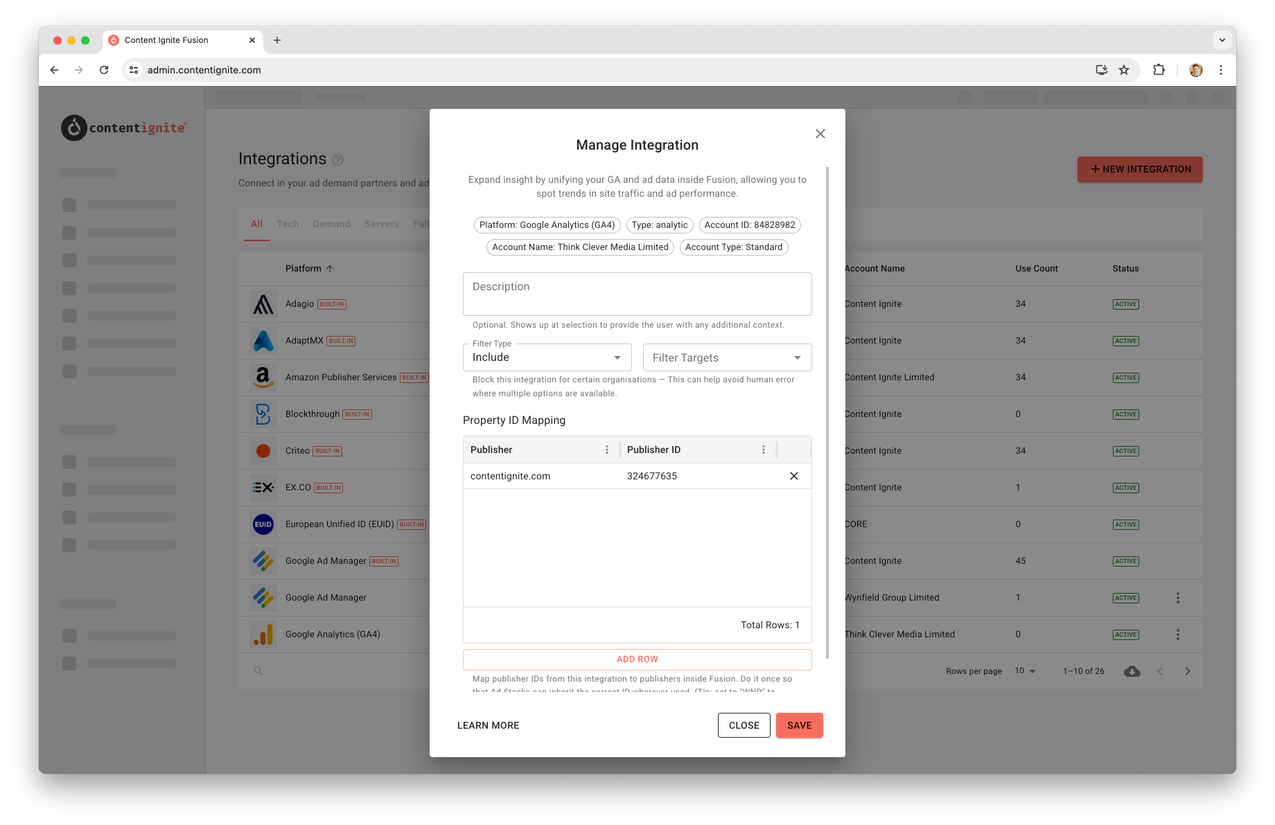Open the browser extensions puzzle icon
The image size is (1275, 825).
pyautogui.click(x=1159, y=70)
